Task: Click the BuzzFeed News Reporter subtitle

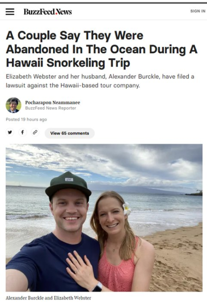Action: point(51,108)
